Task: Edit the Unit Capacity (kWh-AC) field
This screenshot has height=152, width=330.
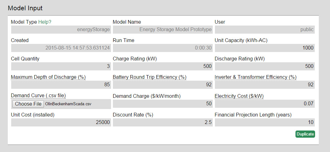Action: coord(265,48)
